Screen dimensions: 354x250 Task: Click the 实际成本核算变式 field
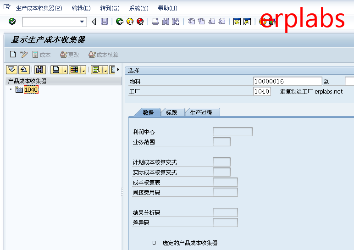[x=221, y=172]
